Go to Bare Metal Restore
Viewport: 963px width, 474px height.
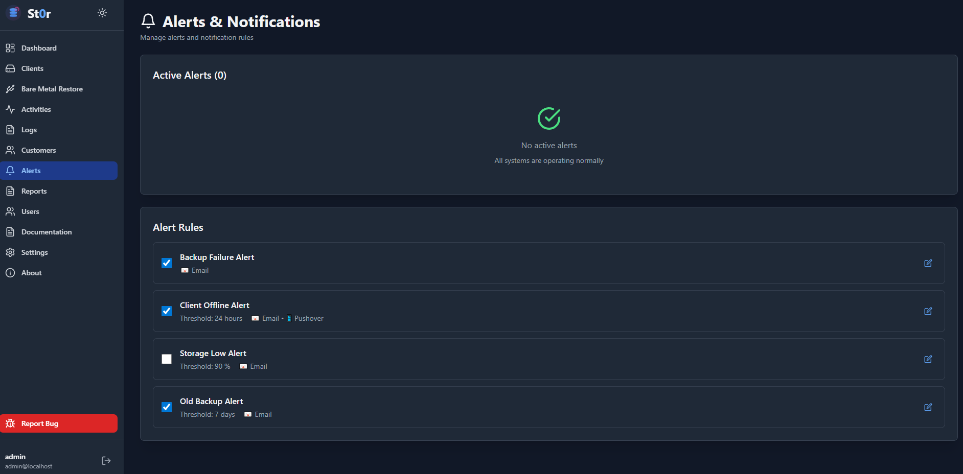tap(52, 89)
